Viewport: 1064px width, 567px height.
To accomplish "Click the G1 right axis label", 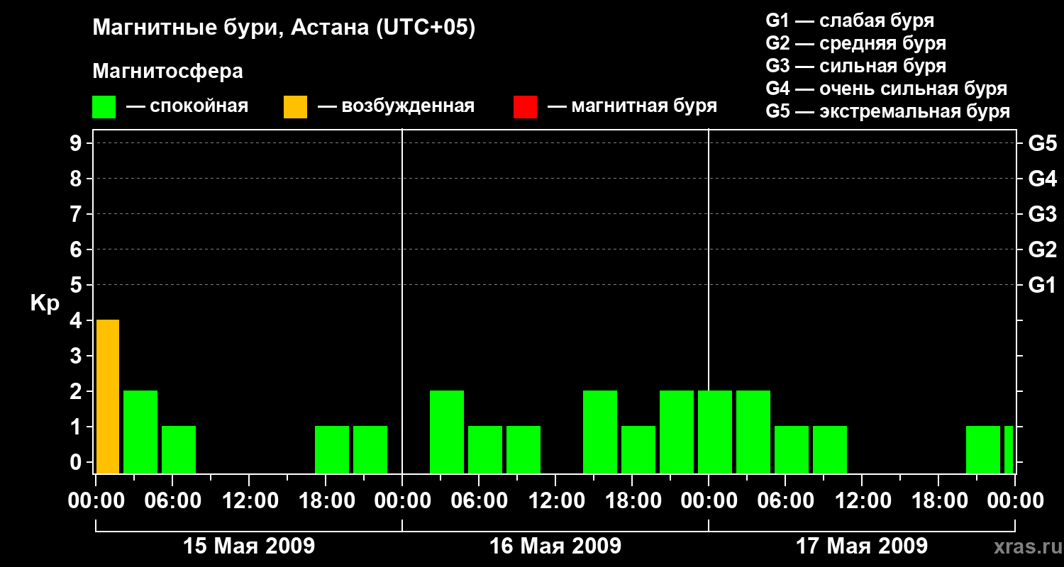I will [x=1042, y=285].
